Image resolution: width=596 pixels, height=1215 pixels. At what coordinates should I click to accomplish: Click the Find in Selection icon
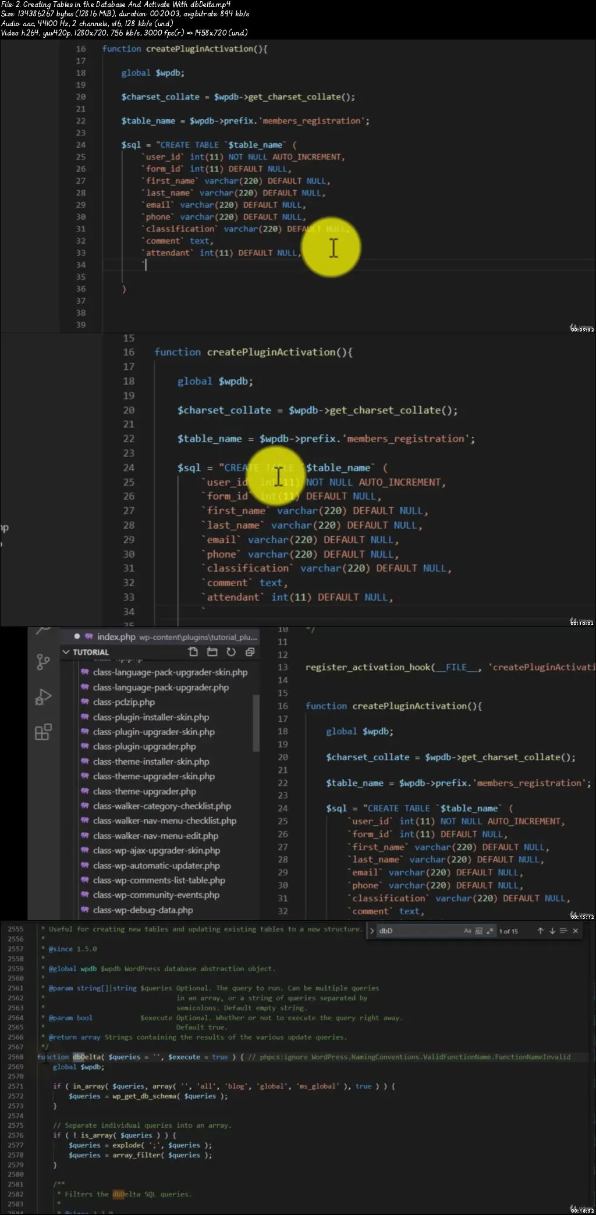click(563, 931)
